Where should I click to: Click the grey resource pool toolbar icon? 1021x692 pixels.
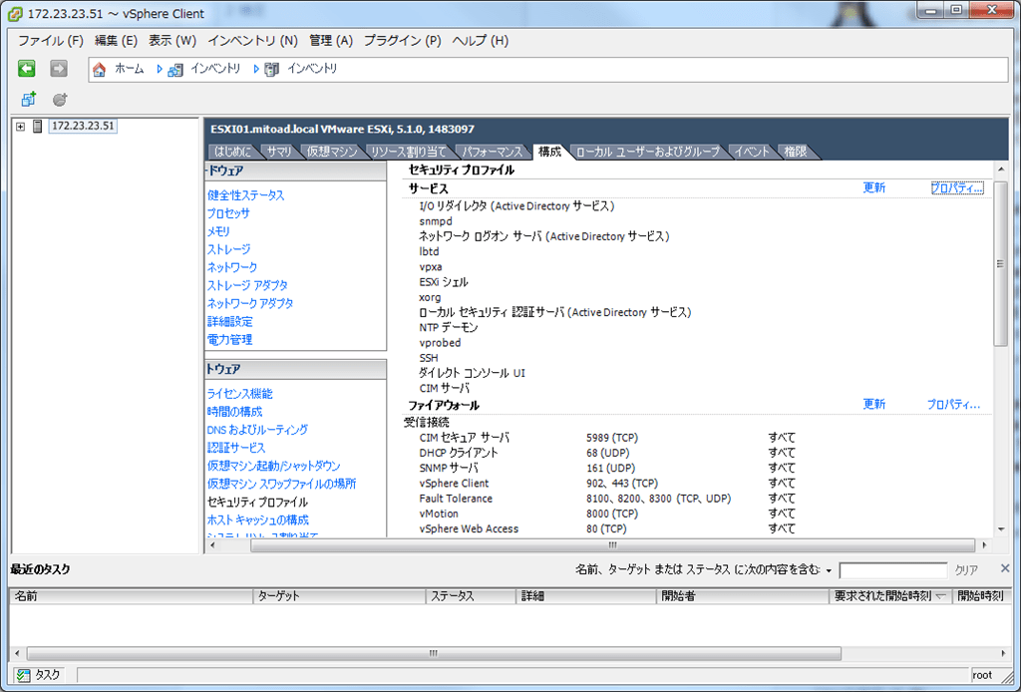pyautogui.click(x=60, y=100)
